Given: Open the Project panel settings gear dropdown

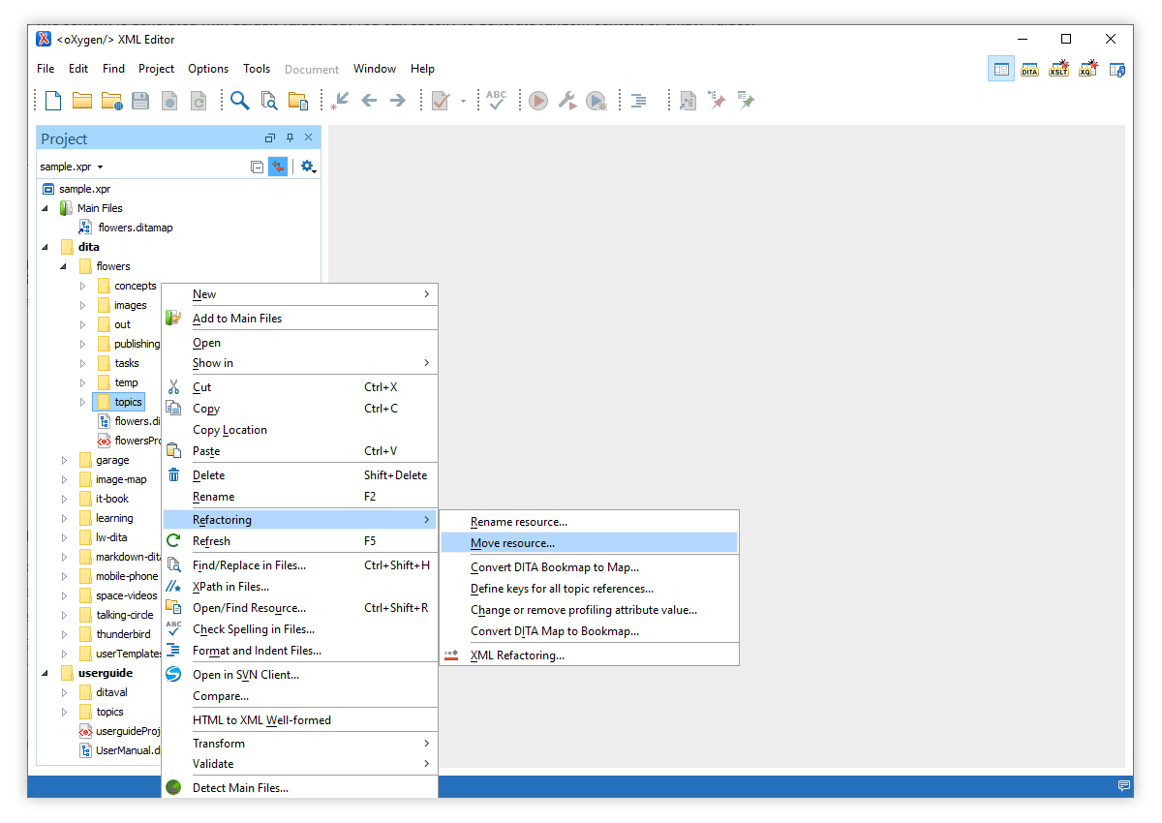Looking at the screenshot, I should (309, 167).
